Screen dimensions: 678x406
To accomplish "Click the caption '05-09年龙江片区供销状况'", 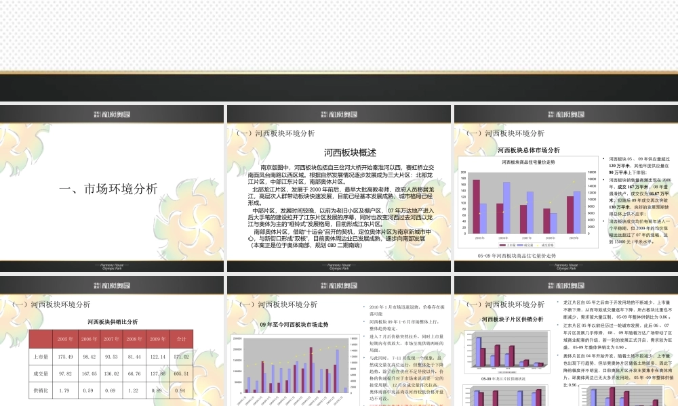I will [503, 379].
